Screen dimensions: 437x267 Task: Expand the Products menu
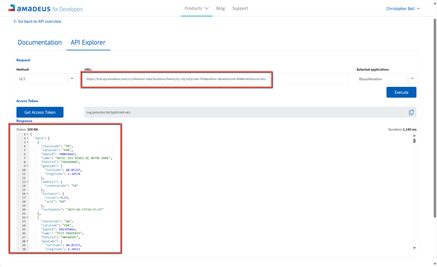196,9
